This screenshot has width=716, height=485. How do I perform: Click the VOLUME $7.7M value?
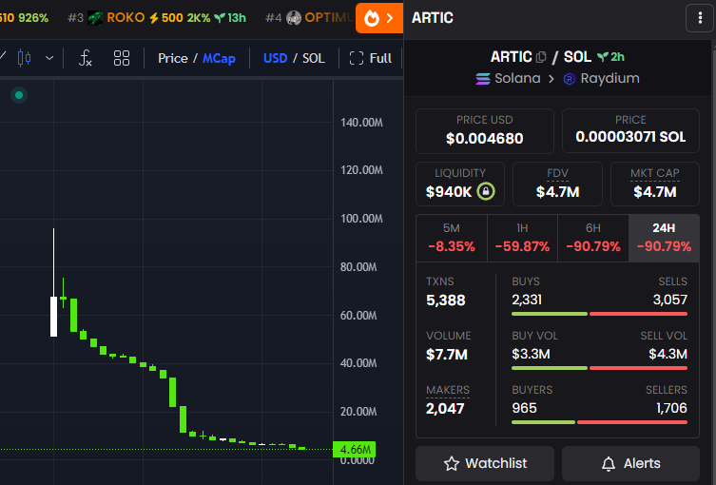pyautogui.click(x=447, y=355)
